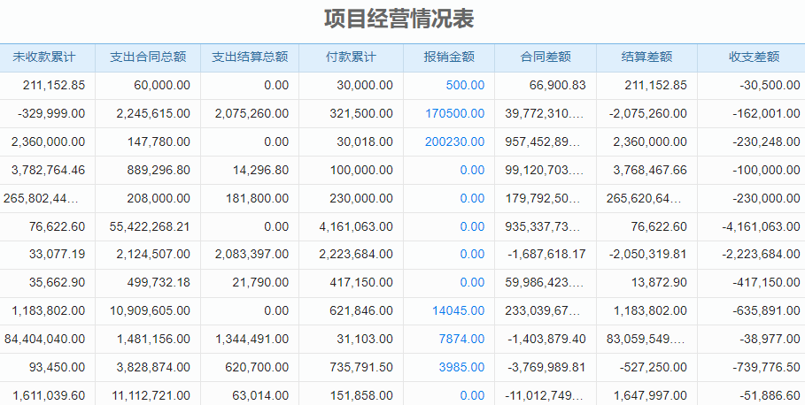Select the 合同差额 column header

point(546,57)
